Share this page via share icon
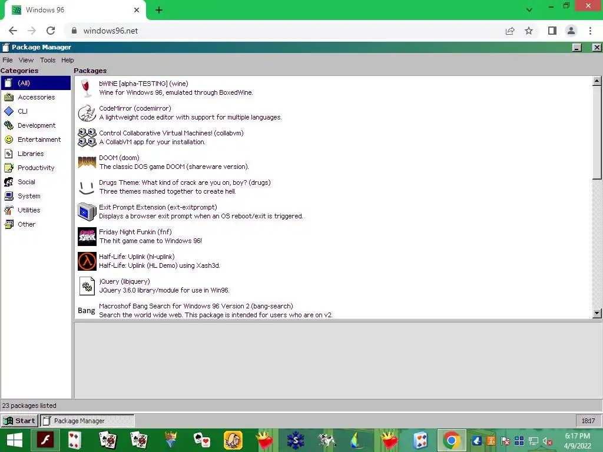 (x=510, y=31)
